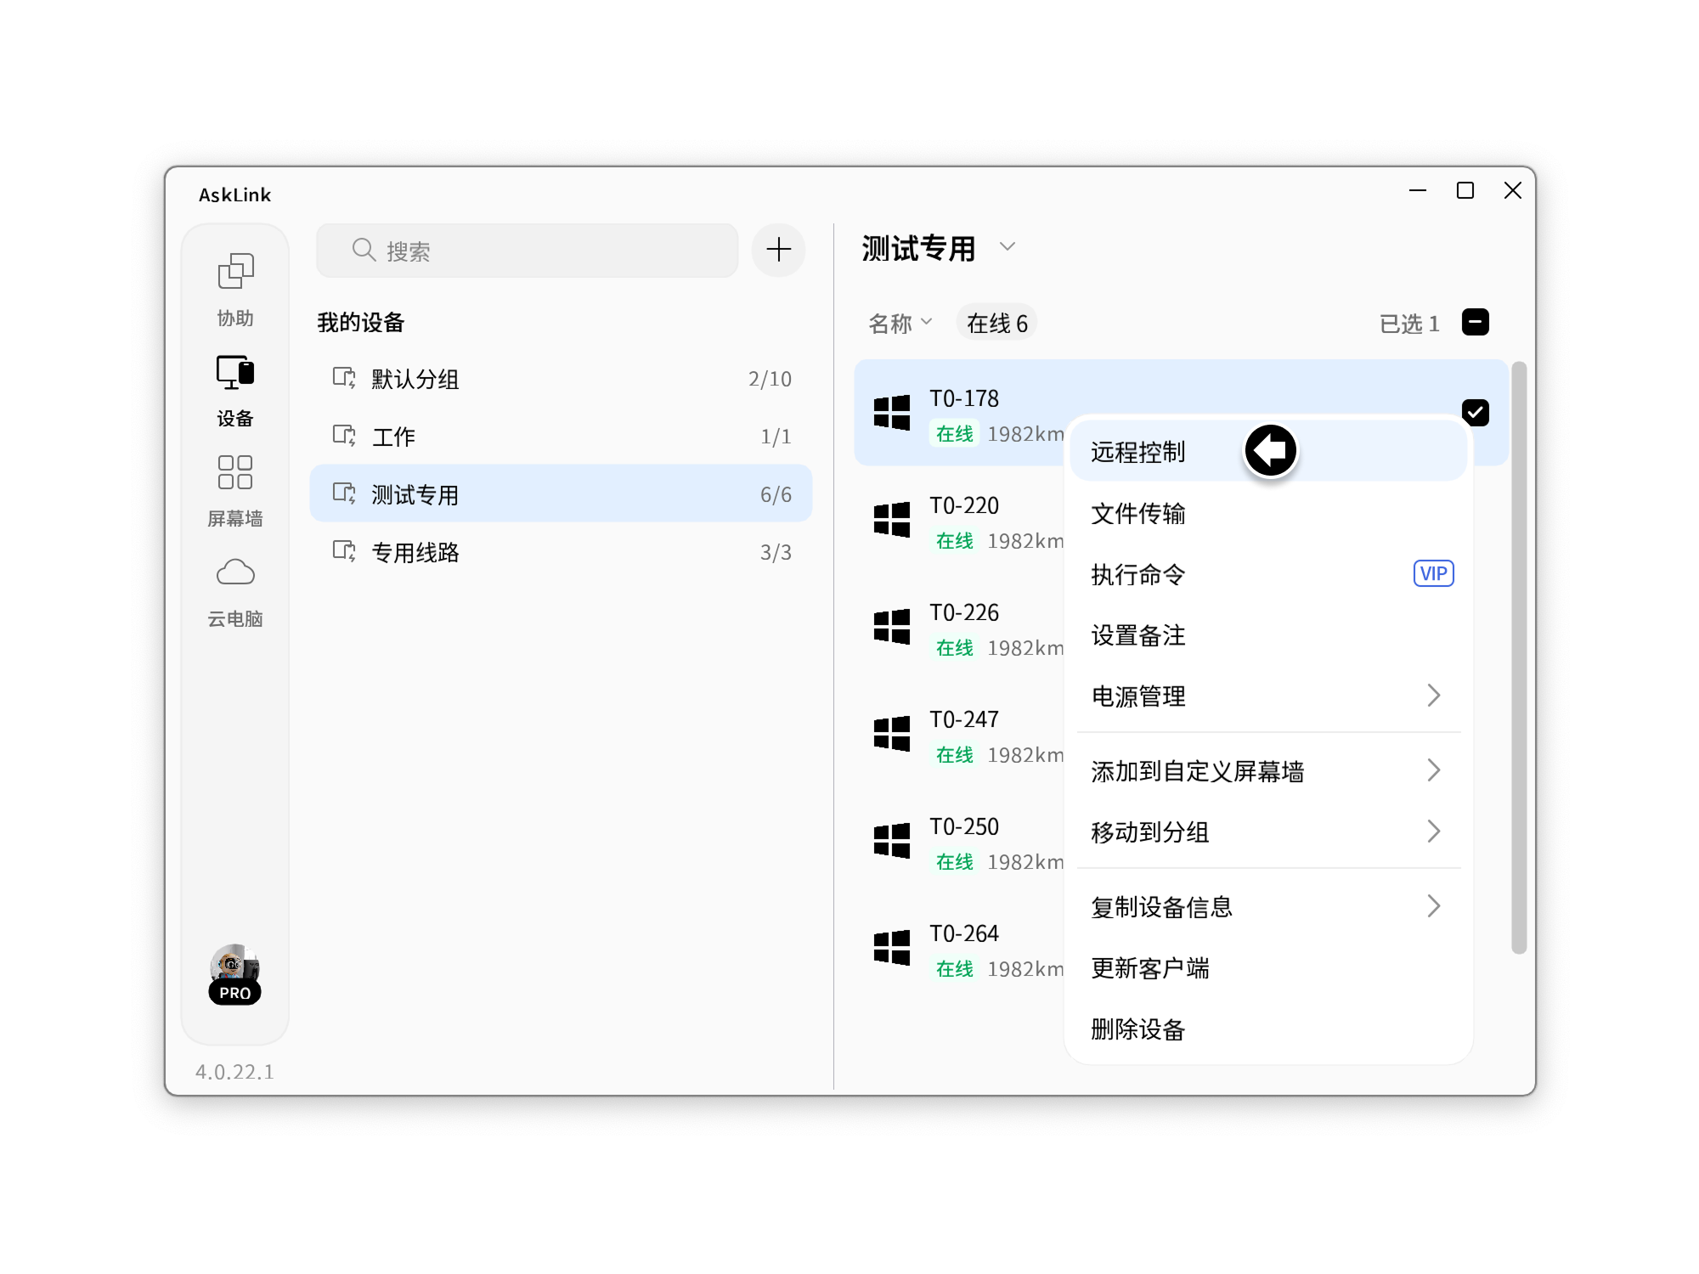
Task: Click the group icon beside 默认分组
Action: [342, 379]
